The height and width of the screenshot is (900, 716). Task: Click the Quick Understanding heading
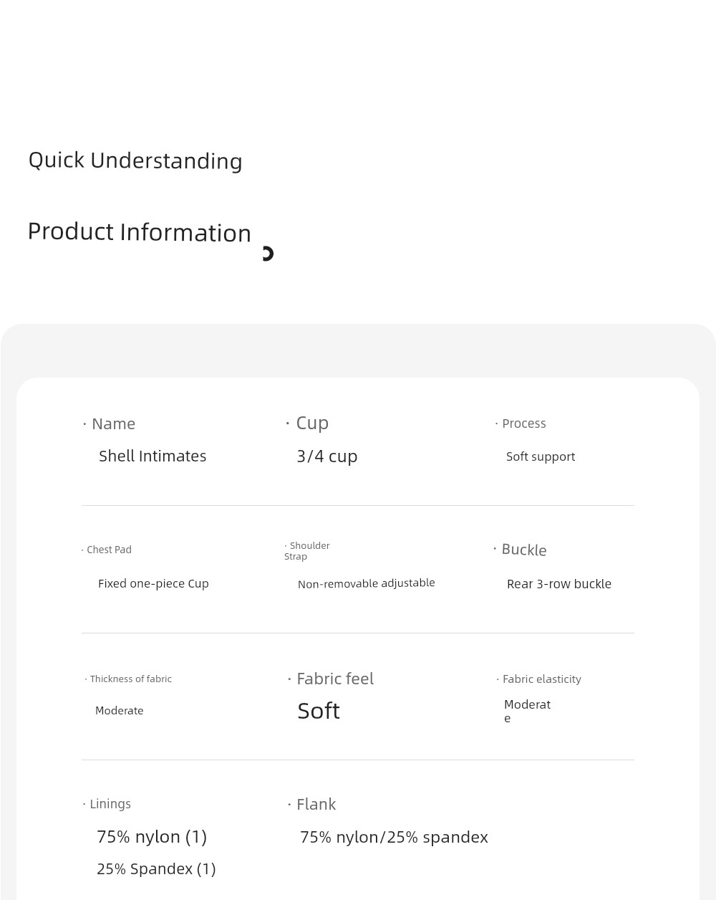135,161
